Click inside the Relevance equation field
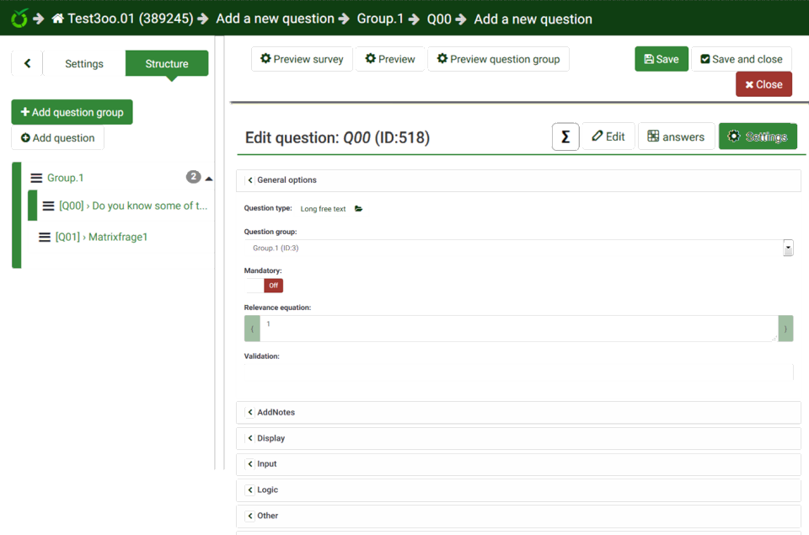809x535 pixels. pyautogui.click(x=518, y=329)
